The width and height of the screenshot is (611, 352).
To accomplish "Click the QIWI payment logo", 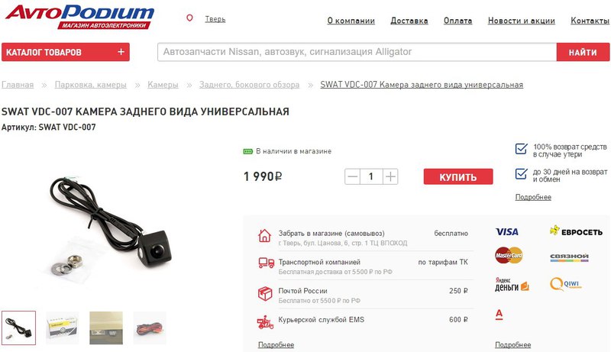I will pyautogui.click(x=565, y=284).
